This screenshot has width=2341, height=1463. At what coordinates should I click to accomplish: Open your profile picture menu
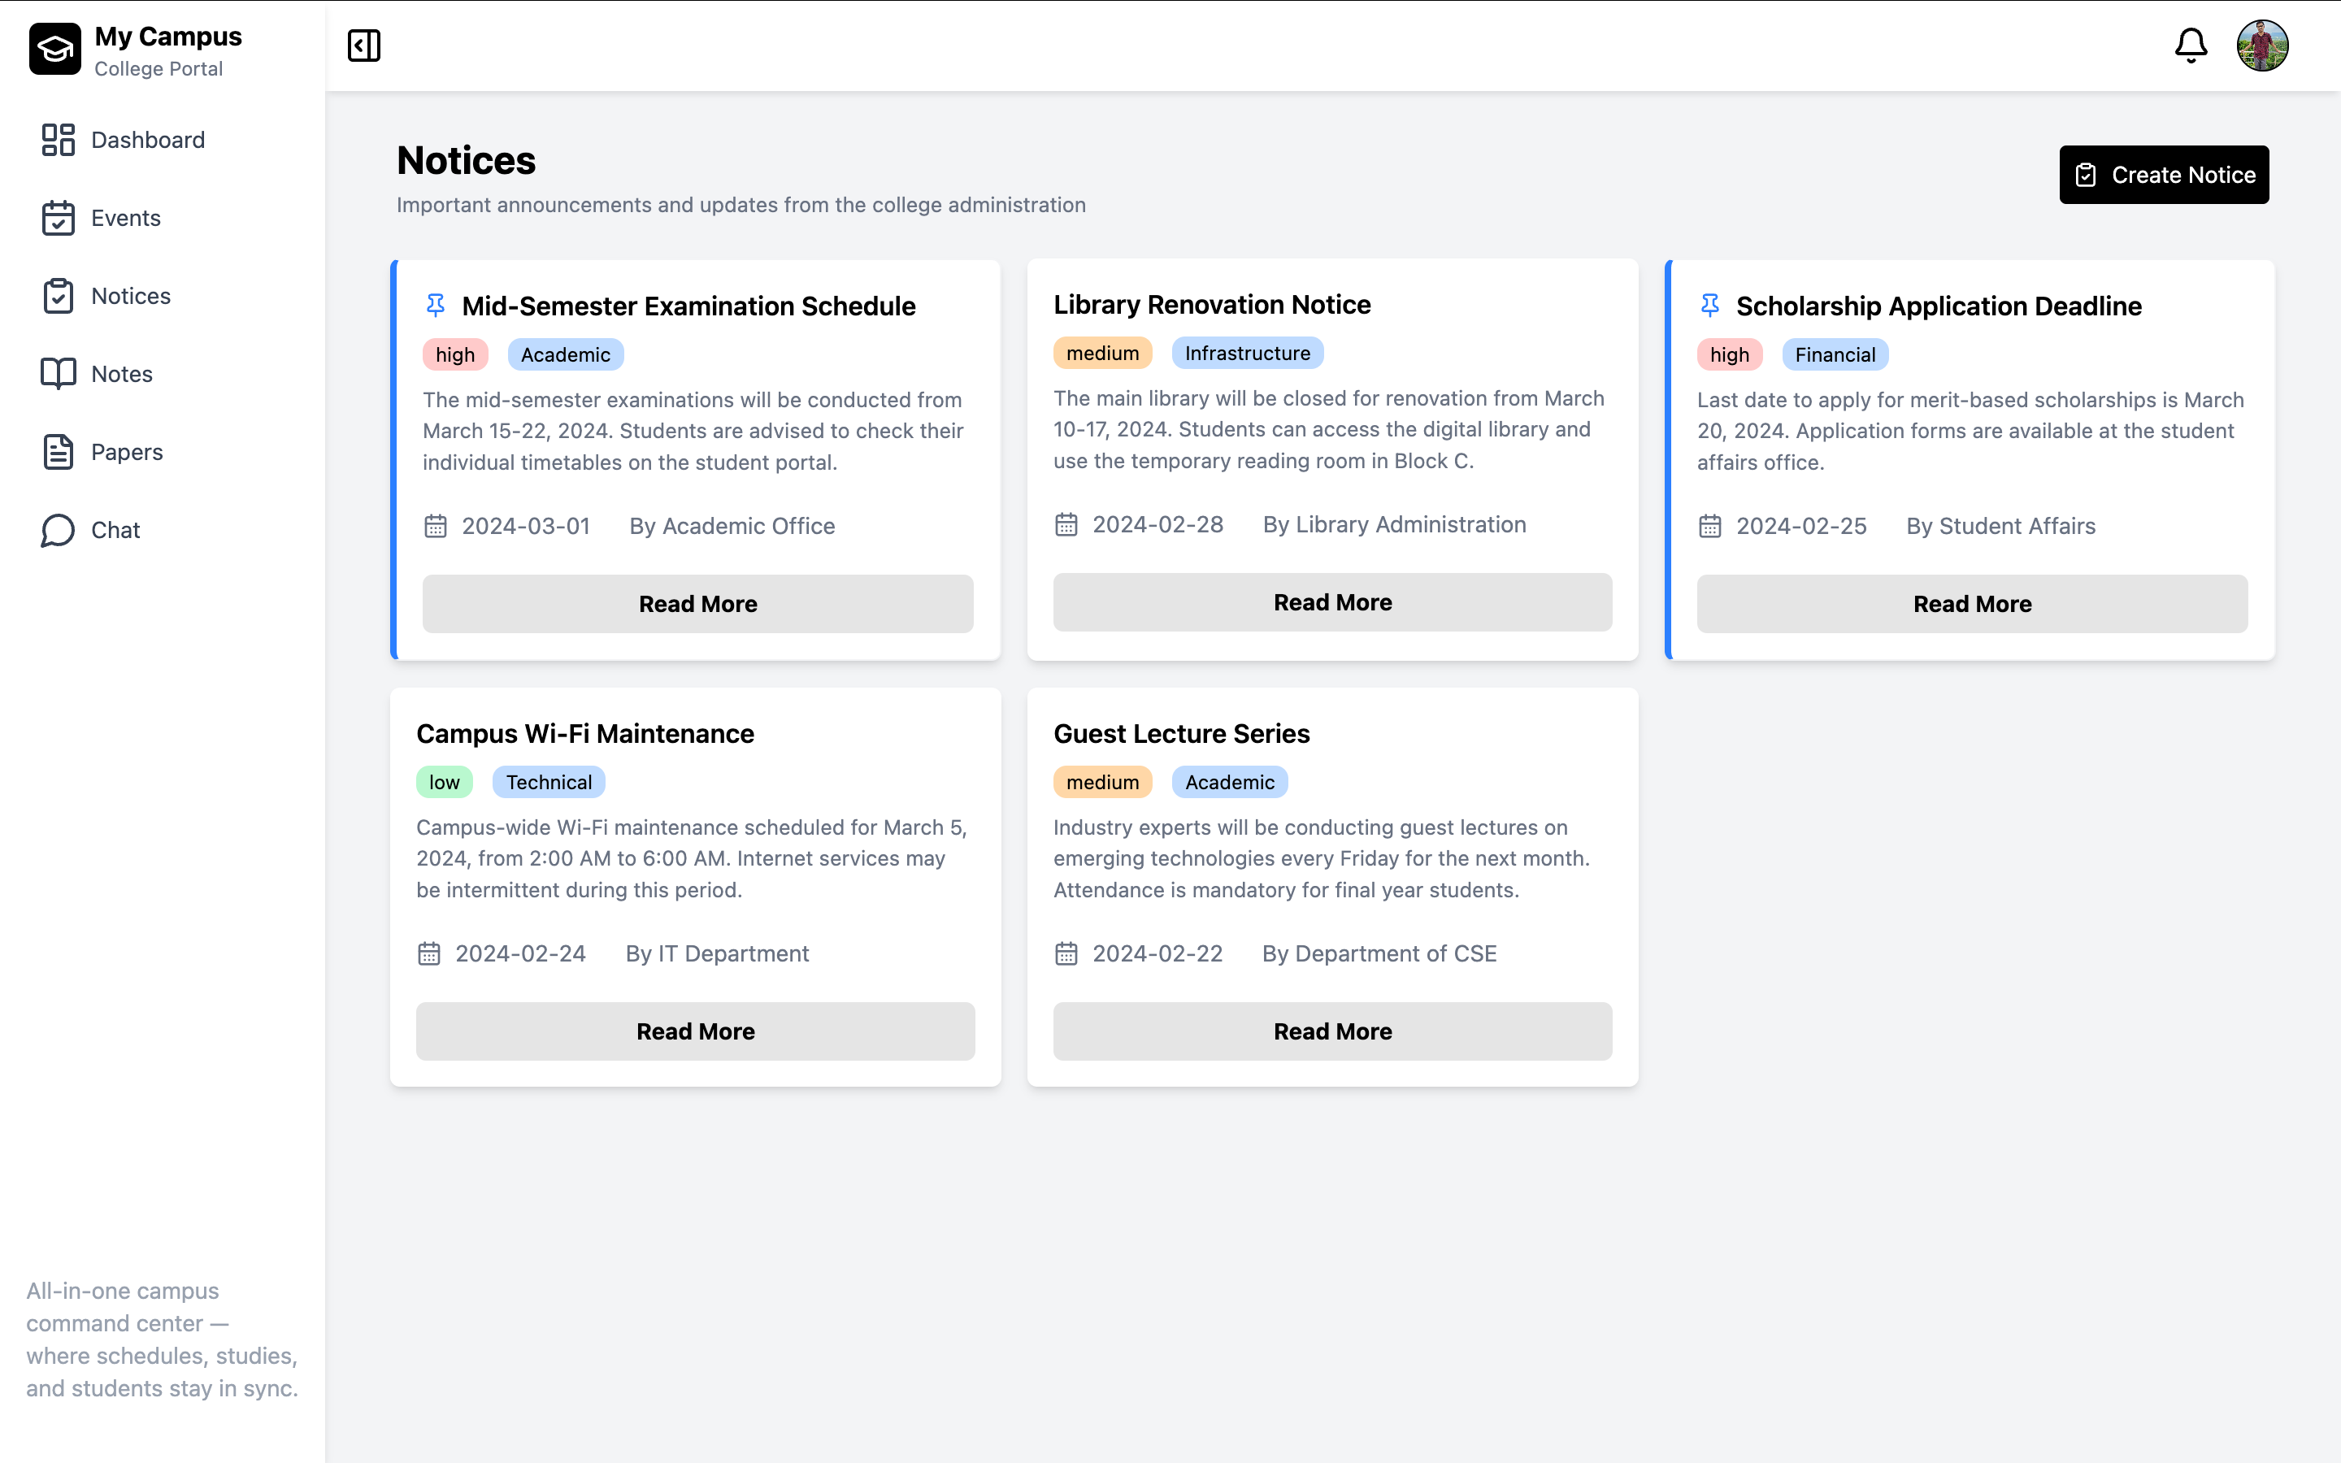[2263, 46]
